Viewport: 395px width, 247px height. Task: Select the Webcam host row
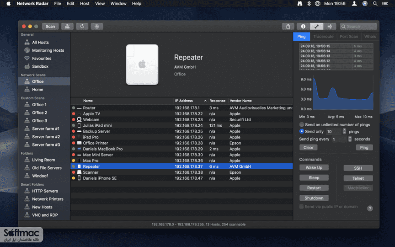(x=181, y=119)
